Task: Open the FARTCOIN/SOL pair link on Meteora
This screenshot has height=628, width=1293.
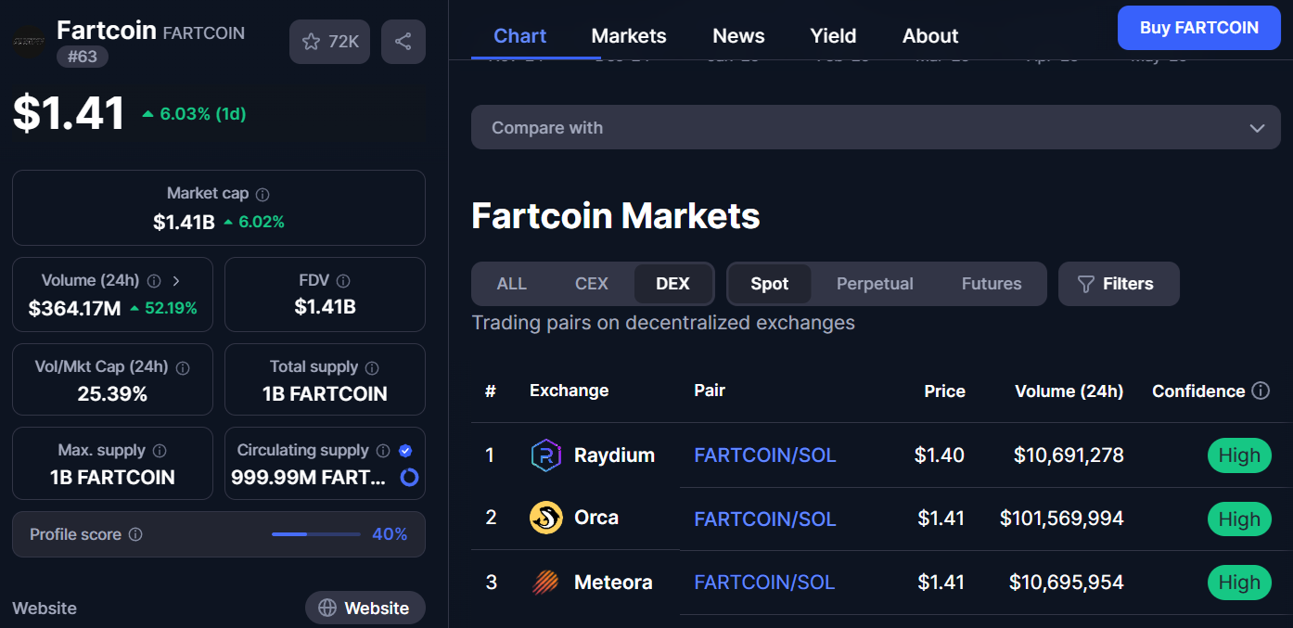Action: tap(764, 583)
